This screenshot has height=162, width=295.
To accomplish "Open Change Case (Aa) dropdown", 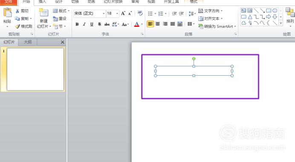I will pos(125,24).
